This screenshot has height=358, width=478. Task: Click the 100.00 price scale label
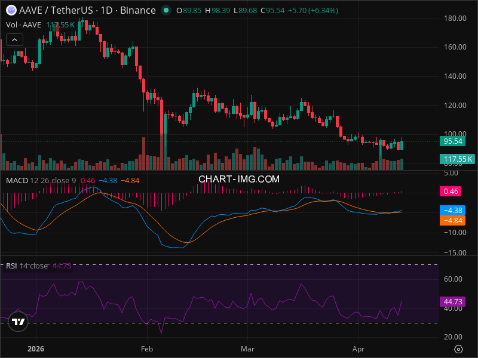[455, 134]
